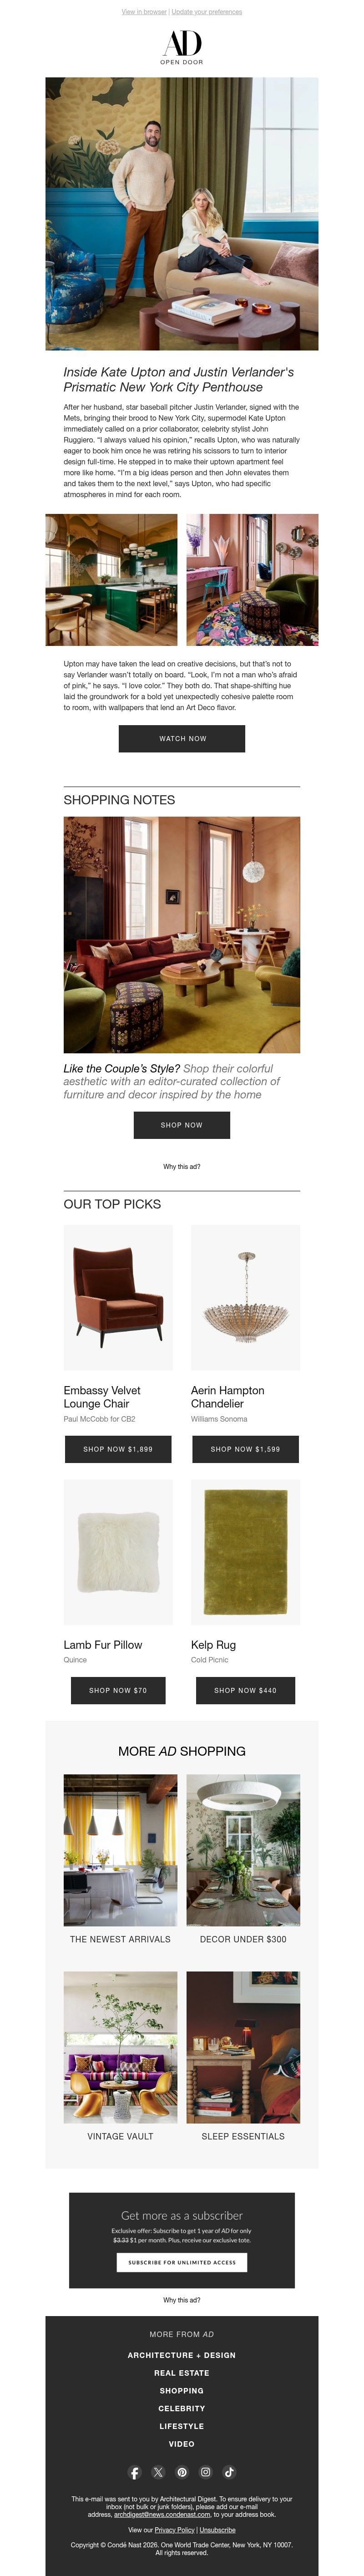This screenshot has width=364, height=2576.
Task: Click the Instagram icon
Action: pos(205,2472)
